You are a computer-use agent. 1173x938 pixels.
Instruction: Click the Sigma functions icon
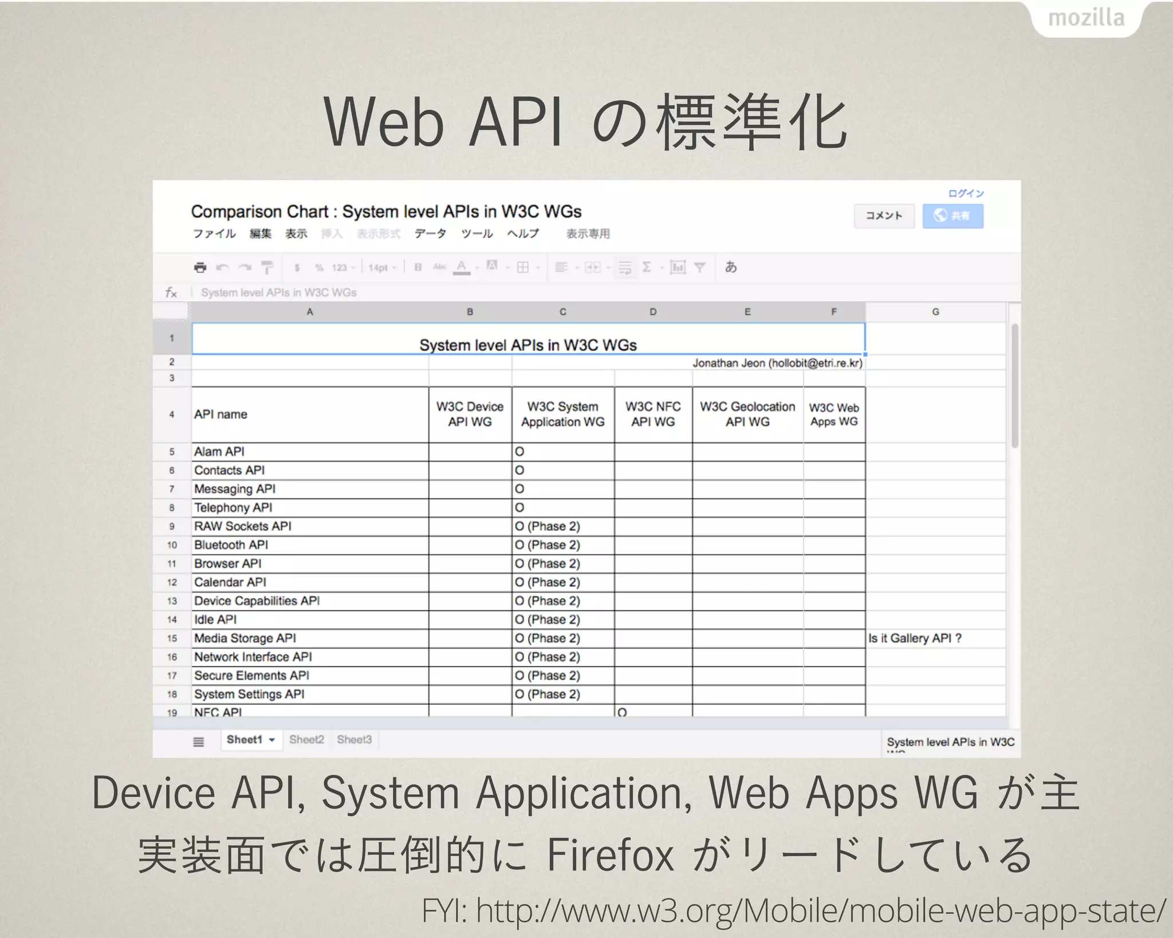647,267
